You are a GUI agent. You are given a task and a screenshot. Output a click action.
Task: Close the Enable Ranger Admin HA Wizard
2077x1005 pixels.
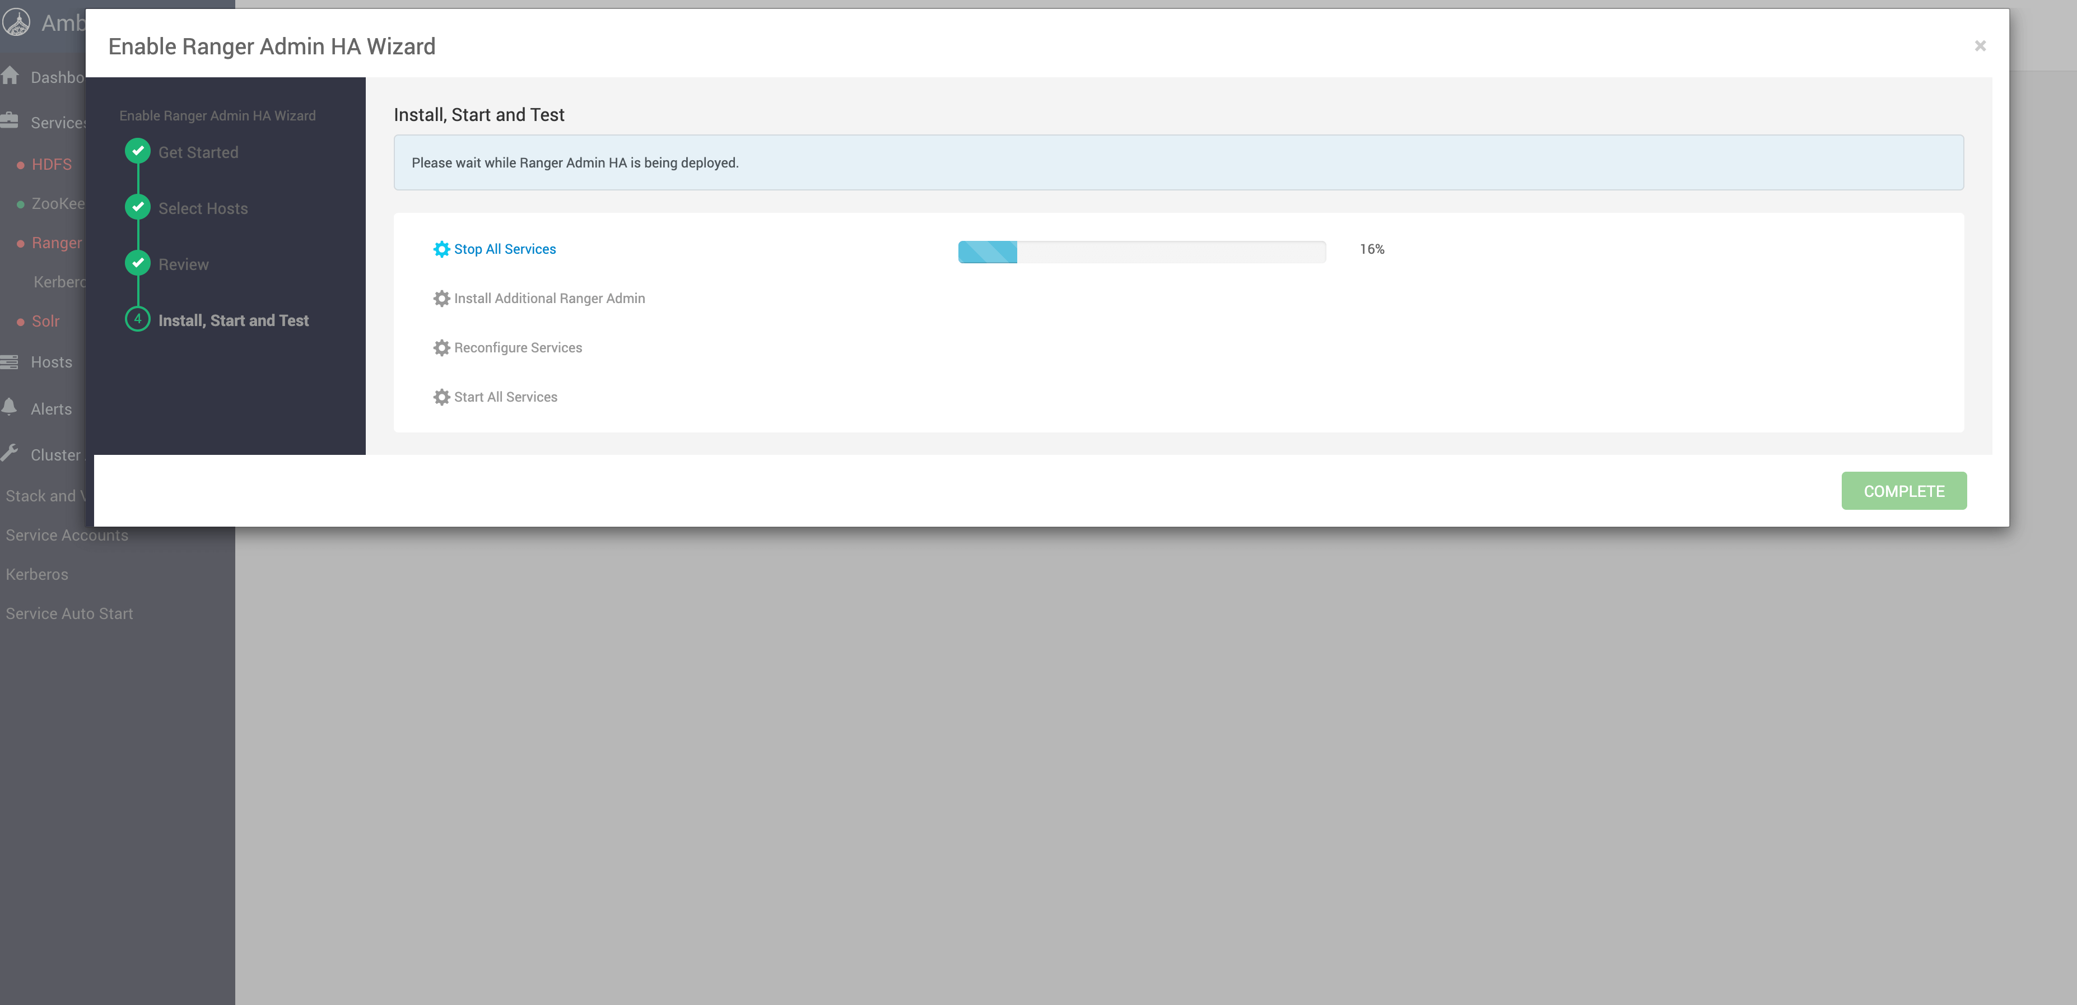click(1980, 46)
